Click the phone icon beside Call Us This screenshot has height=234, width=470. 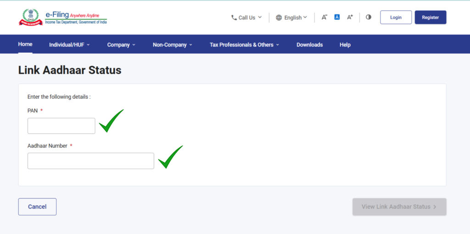click(x=234, y=18)
